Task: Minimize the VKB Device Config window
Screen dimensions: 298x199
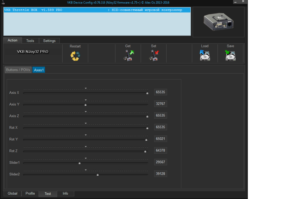Action: click(x=235, y=2)
